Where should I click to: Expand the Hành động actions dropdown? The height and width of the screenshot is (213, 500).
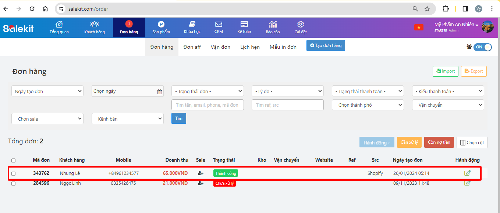coord(377,143)
